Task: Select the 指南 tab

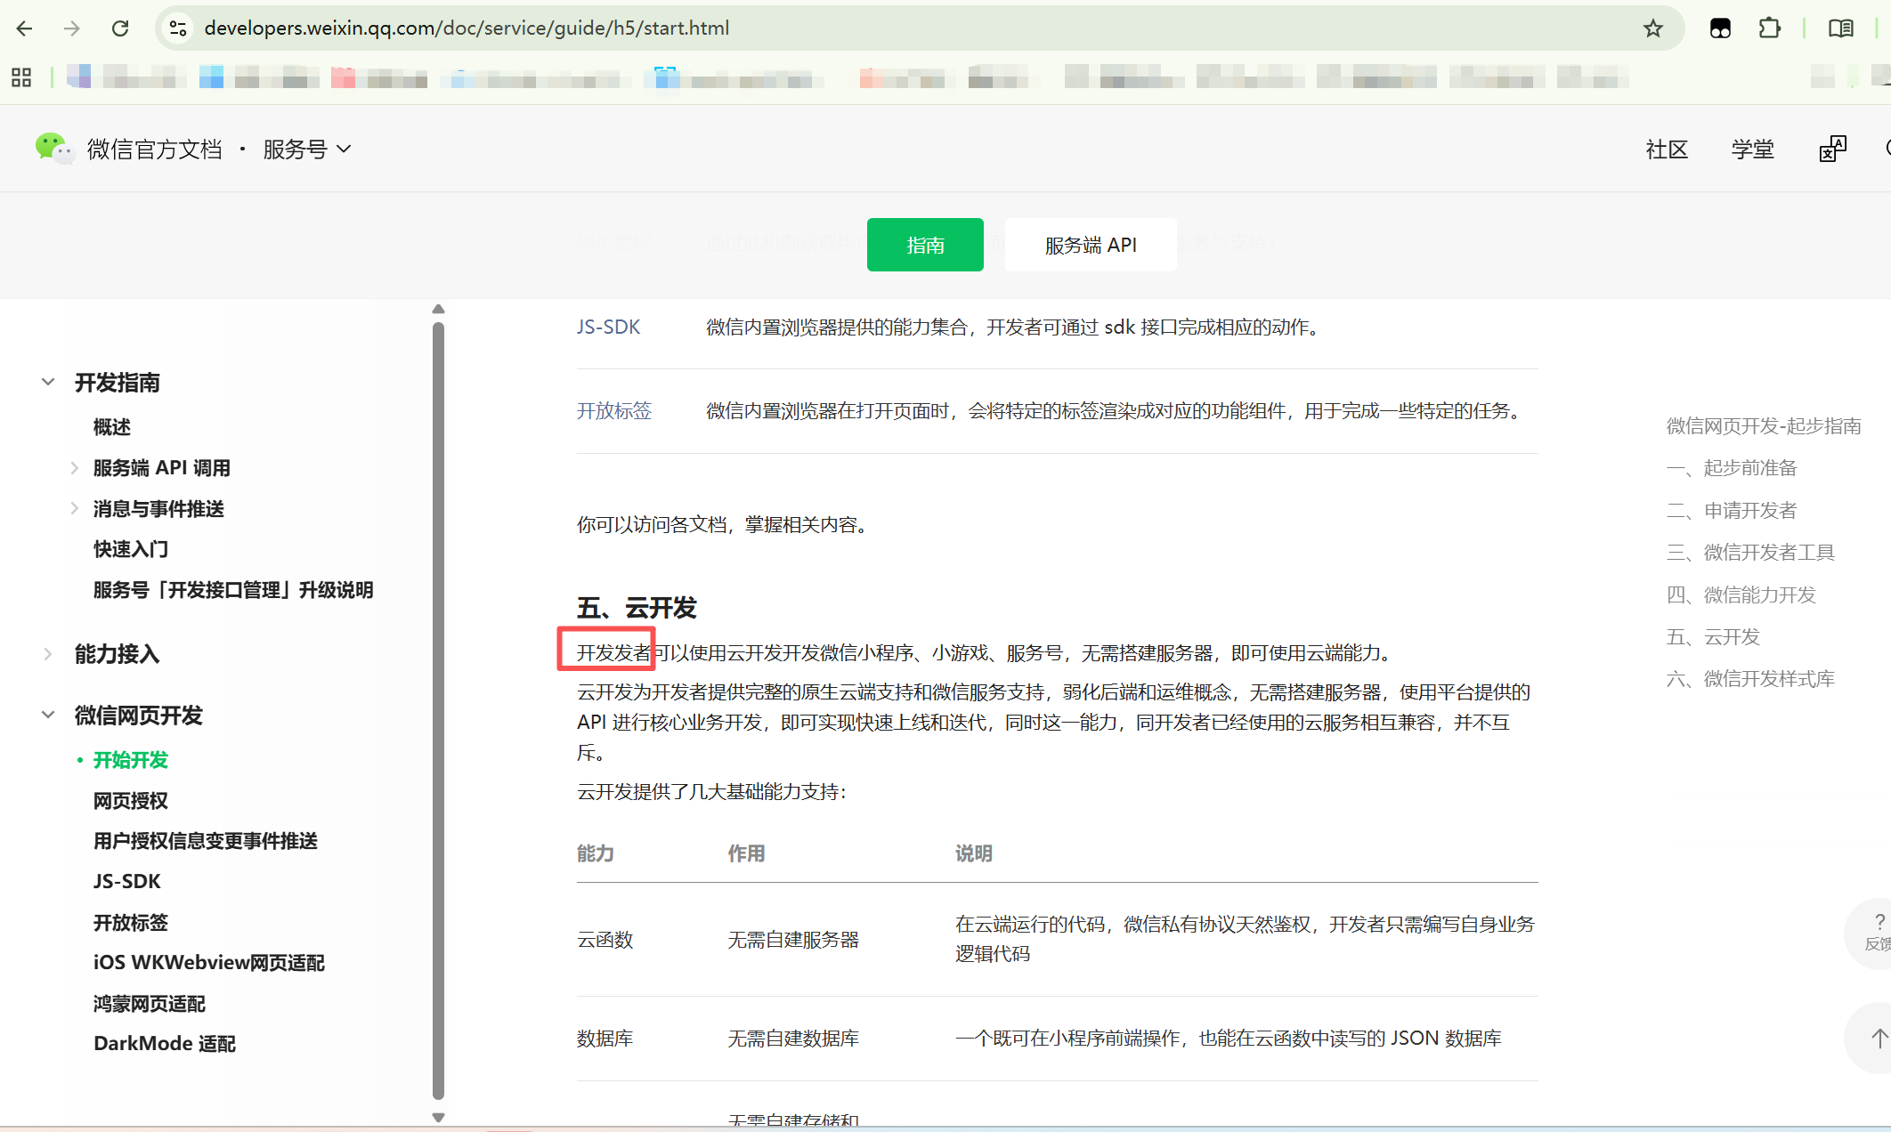Action: click(x=924, y=245)
